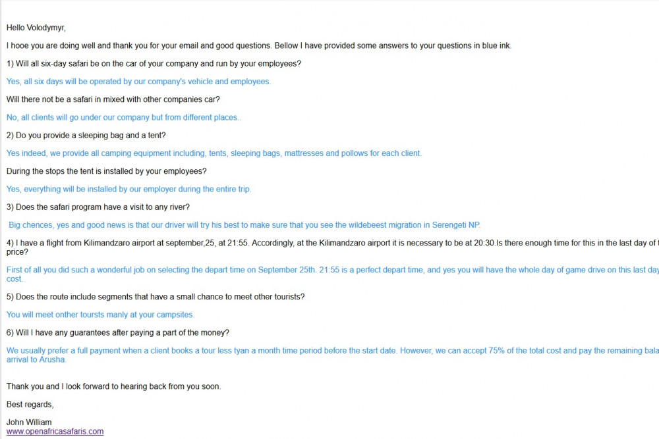Click the question about mixed safari with other companies
659x439 pixels.
(113, 99)
